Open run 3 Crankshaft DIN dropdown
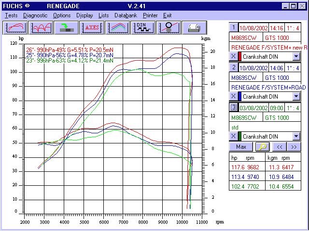The height and width of the screenshot is (231, 309). click(296, 136)
